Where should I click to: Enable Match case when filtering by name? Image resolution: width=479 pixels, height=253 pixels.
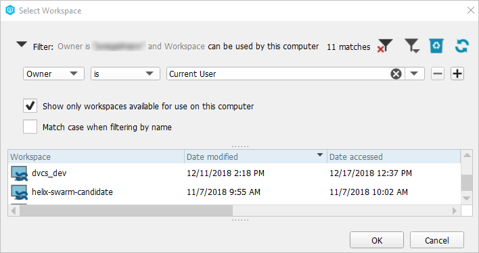tap(30, 127)
